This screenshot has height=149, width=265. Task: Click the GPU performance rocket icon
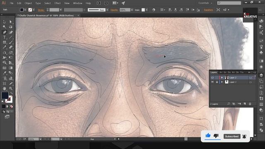(x=123, y=3)
